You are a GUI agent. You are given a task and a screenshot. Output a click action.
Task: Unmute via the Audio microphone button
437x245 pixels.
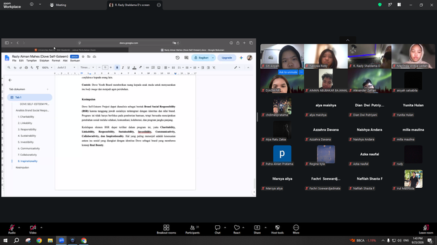12,229
